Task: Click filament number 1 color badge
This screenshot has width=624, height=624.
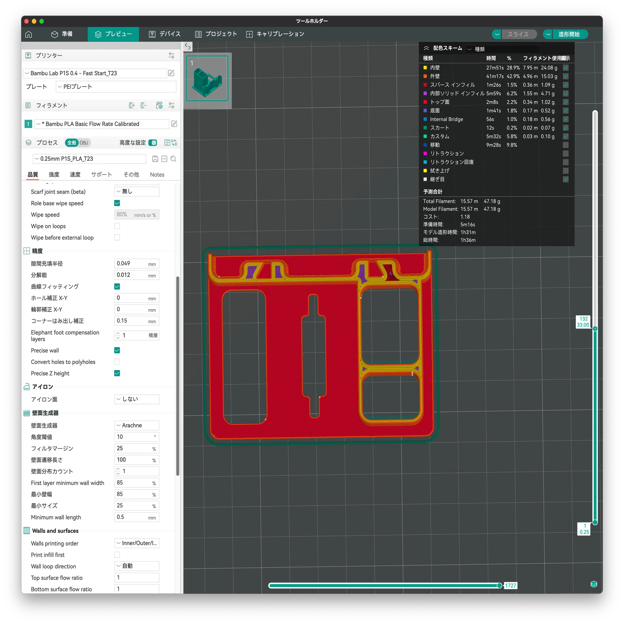Action: pyautogui.click(x=28, y=124)
